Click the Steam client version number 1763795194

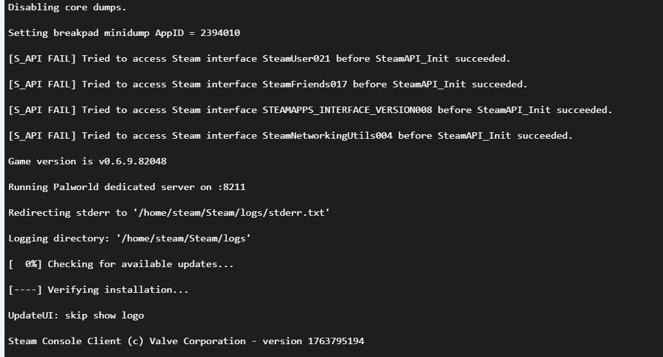pyautogui.click(x=336, y=341)
